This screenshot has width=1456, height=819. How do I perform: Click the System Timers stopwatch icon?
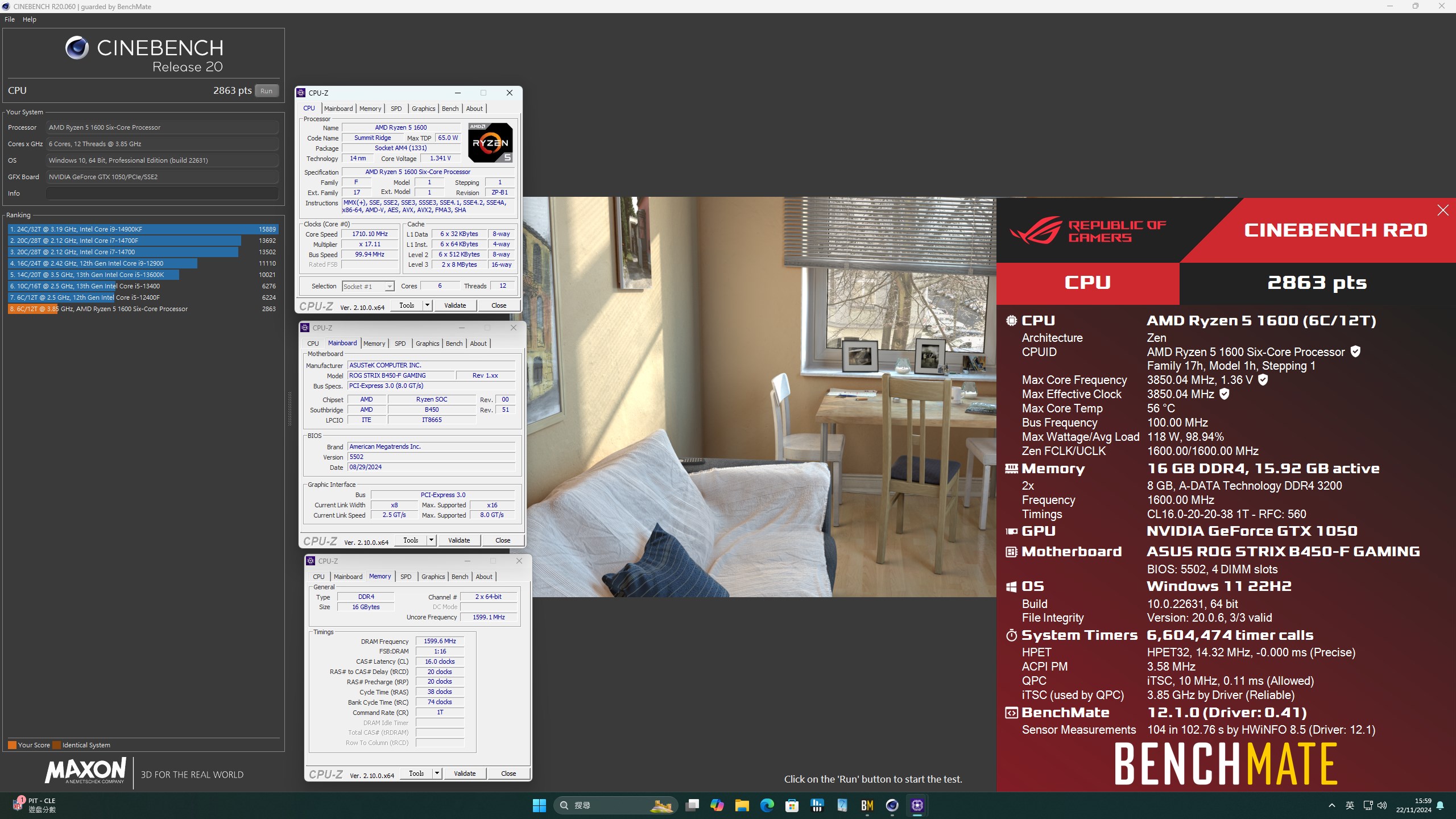point(1011,635)
